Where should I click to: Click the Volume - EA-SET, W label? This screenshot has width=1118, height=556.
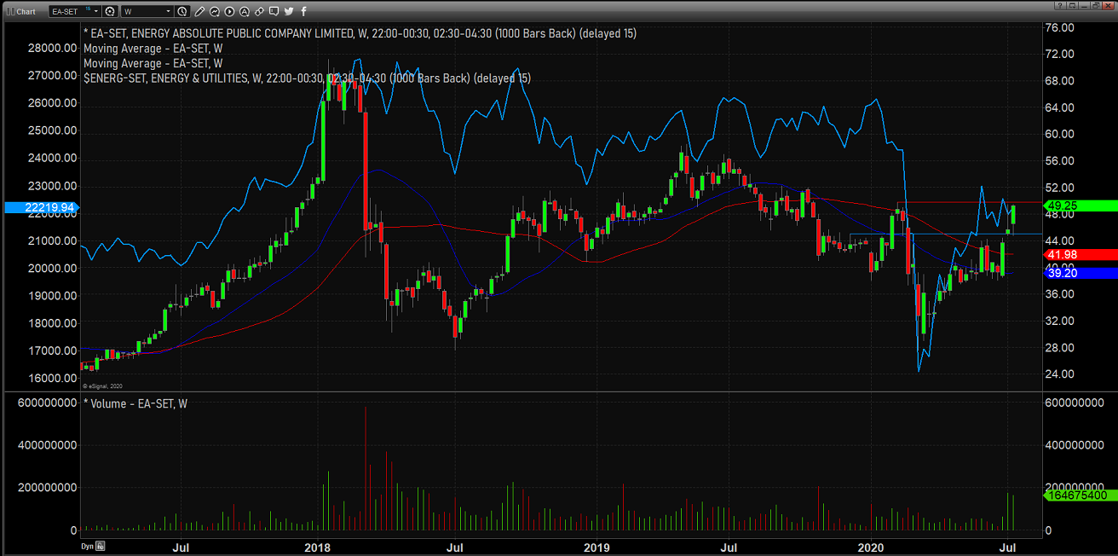135,403
